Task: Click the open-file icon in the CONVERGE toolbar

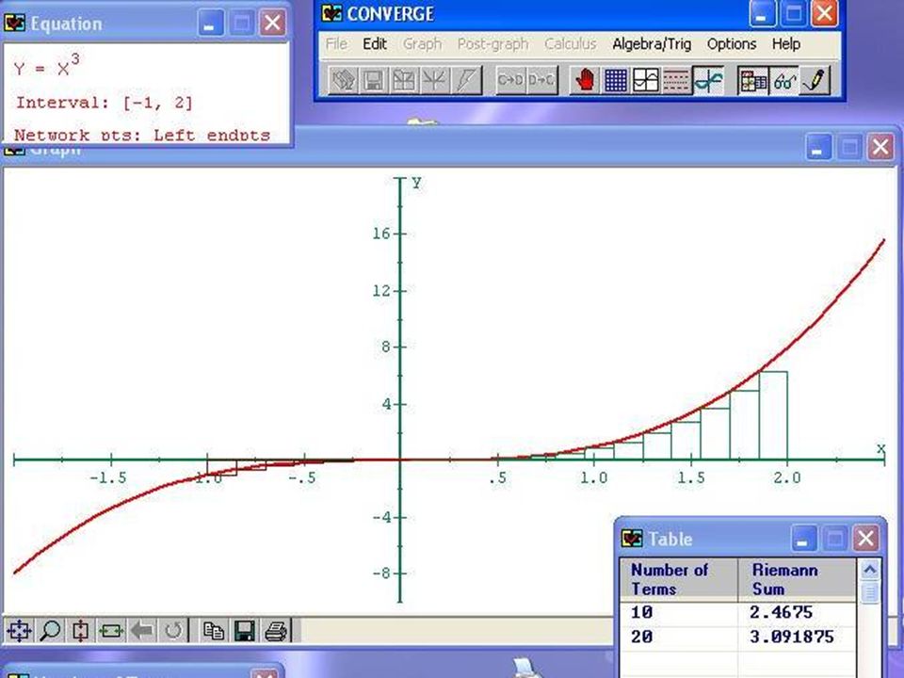Action: (x=343, y=81)
